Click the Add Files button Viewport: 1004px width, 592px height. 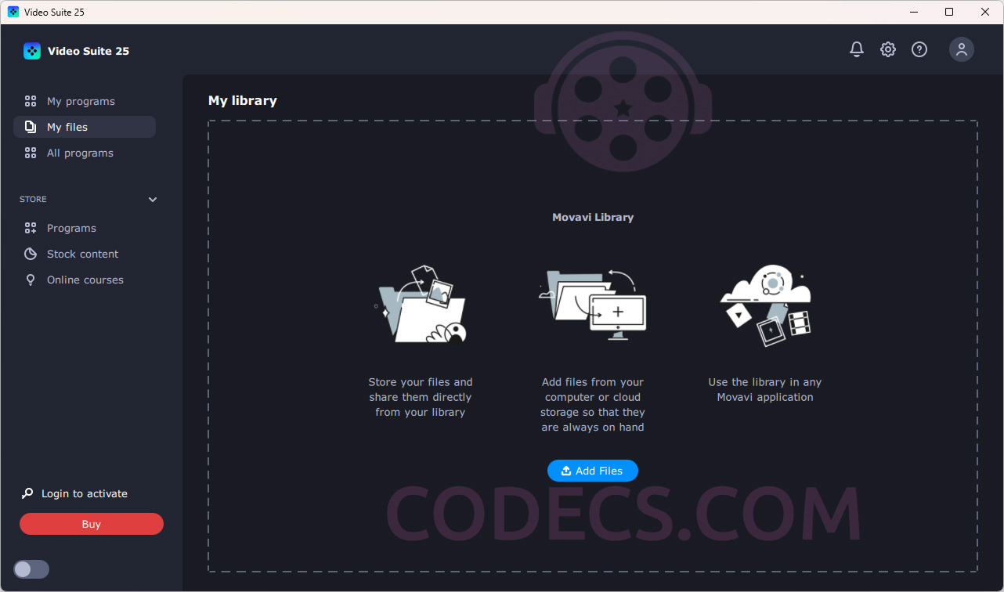click(x=593, y=471)
